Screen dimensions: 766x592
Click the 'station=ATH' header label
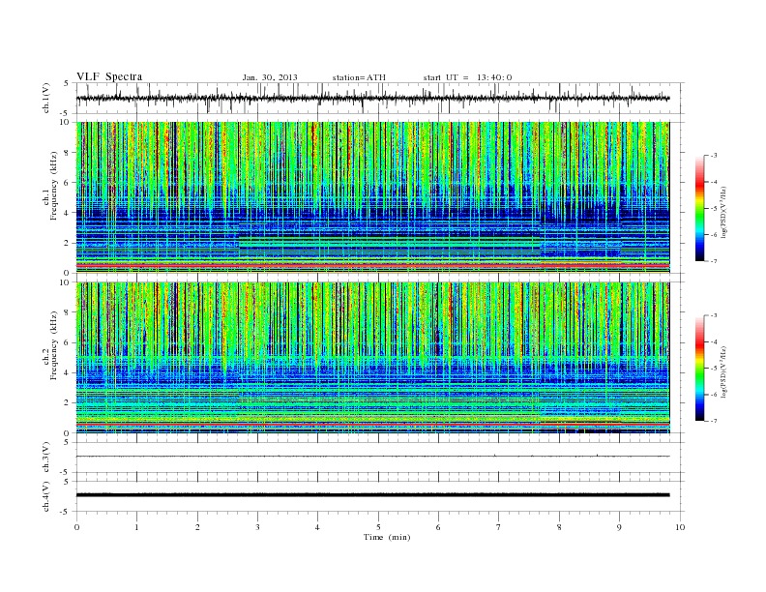tap(359, 77)
